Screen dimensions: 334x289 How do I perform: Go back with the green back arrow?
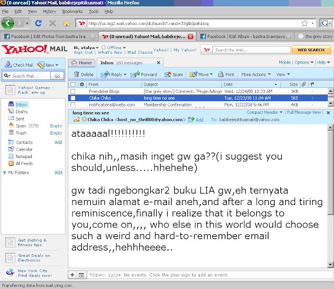click(8, 23)
